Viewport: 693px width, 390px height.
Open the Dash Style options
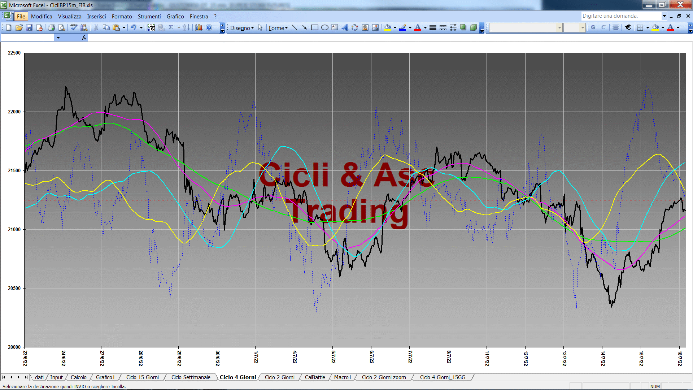click(x=443, y=27)
